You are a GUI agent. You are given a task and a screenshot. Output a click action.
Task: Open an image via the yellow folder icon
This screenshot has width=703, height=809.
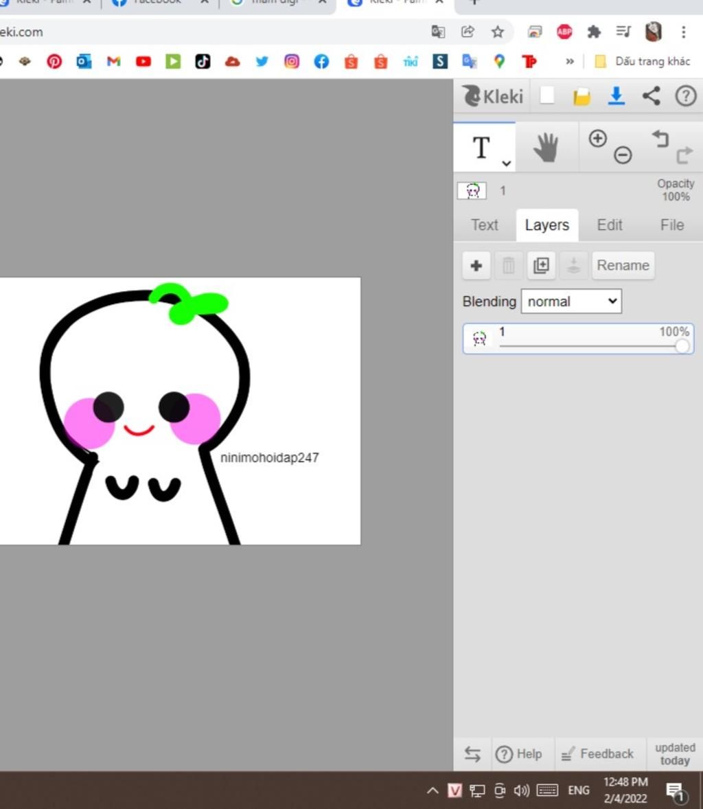point(581,96)
